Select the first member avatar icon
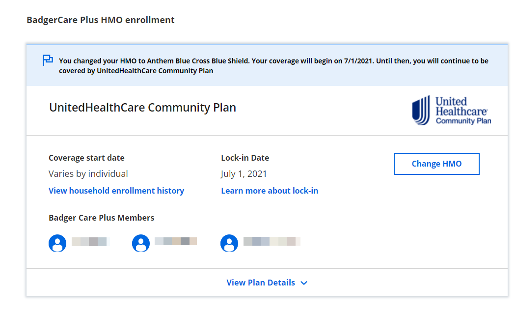 pos(57,243)
